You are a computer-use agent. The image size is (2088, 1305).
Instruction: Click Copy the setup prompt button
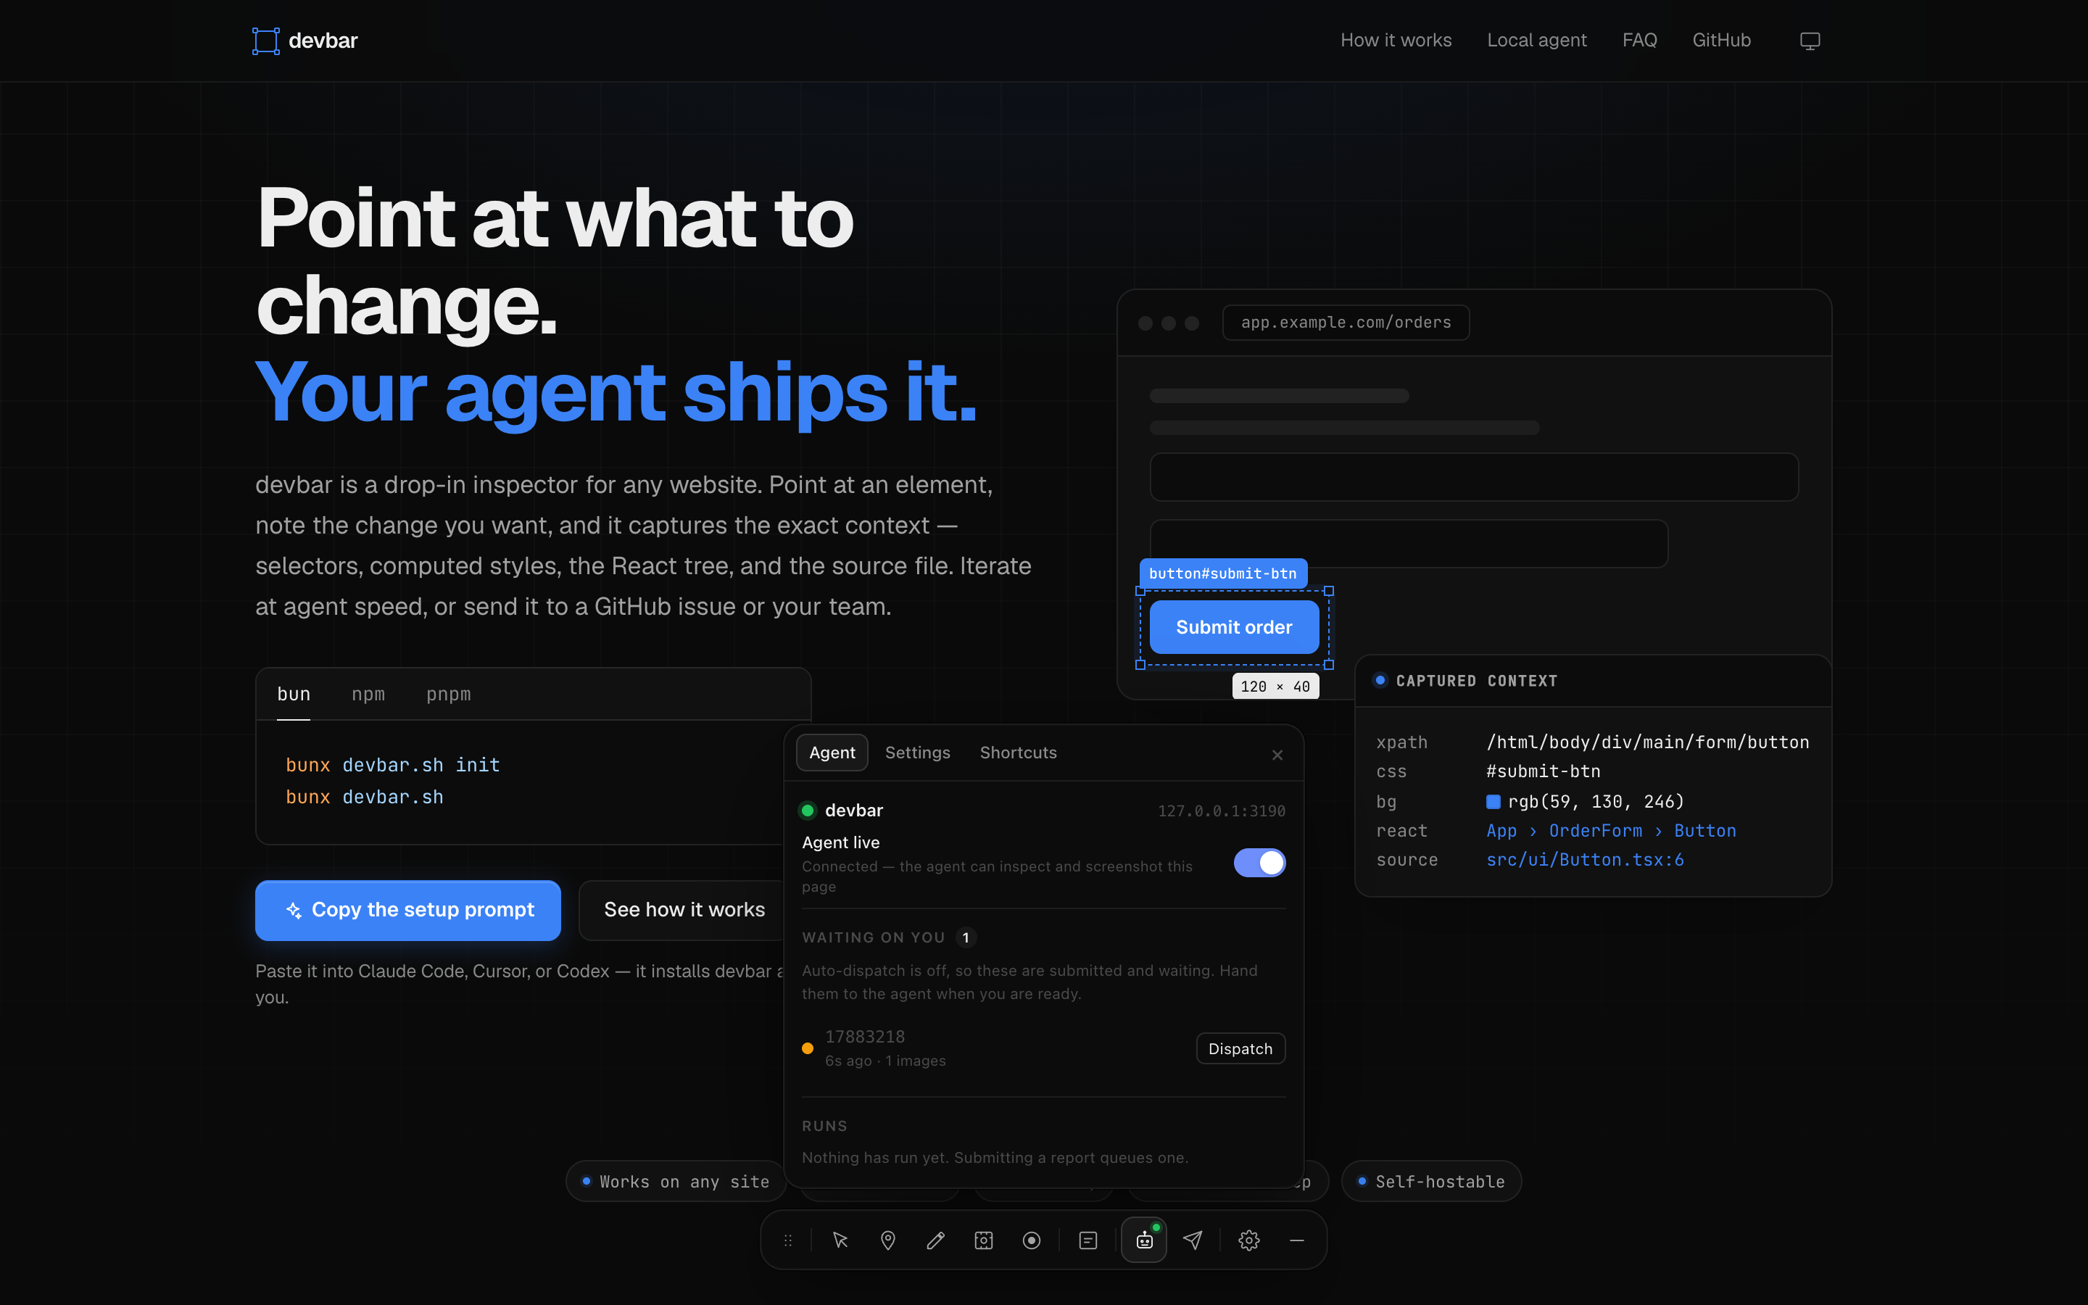407,910
